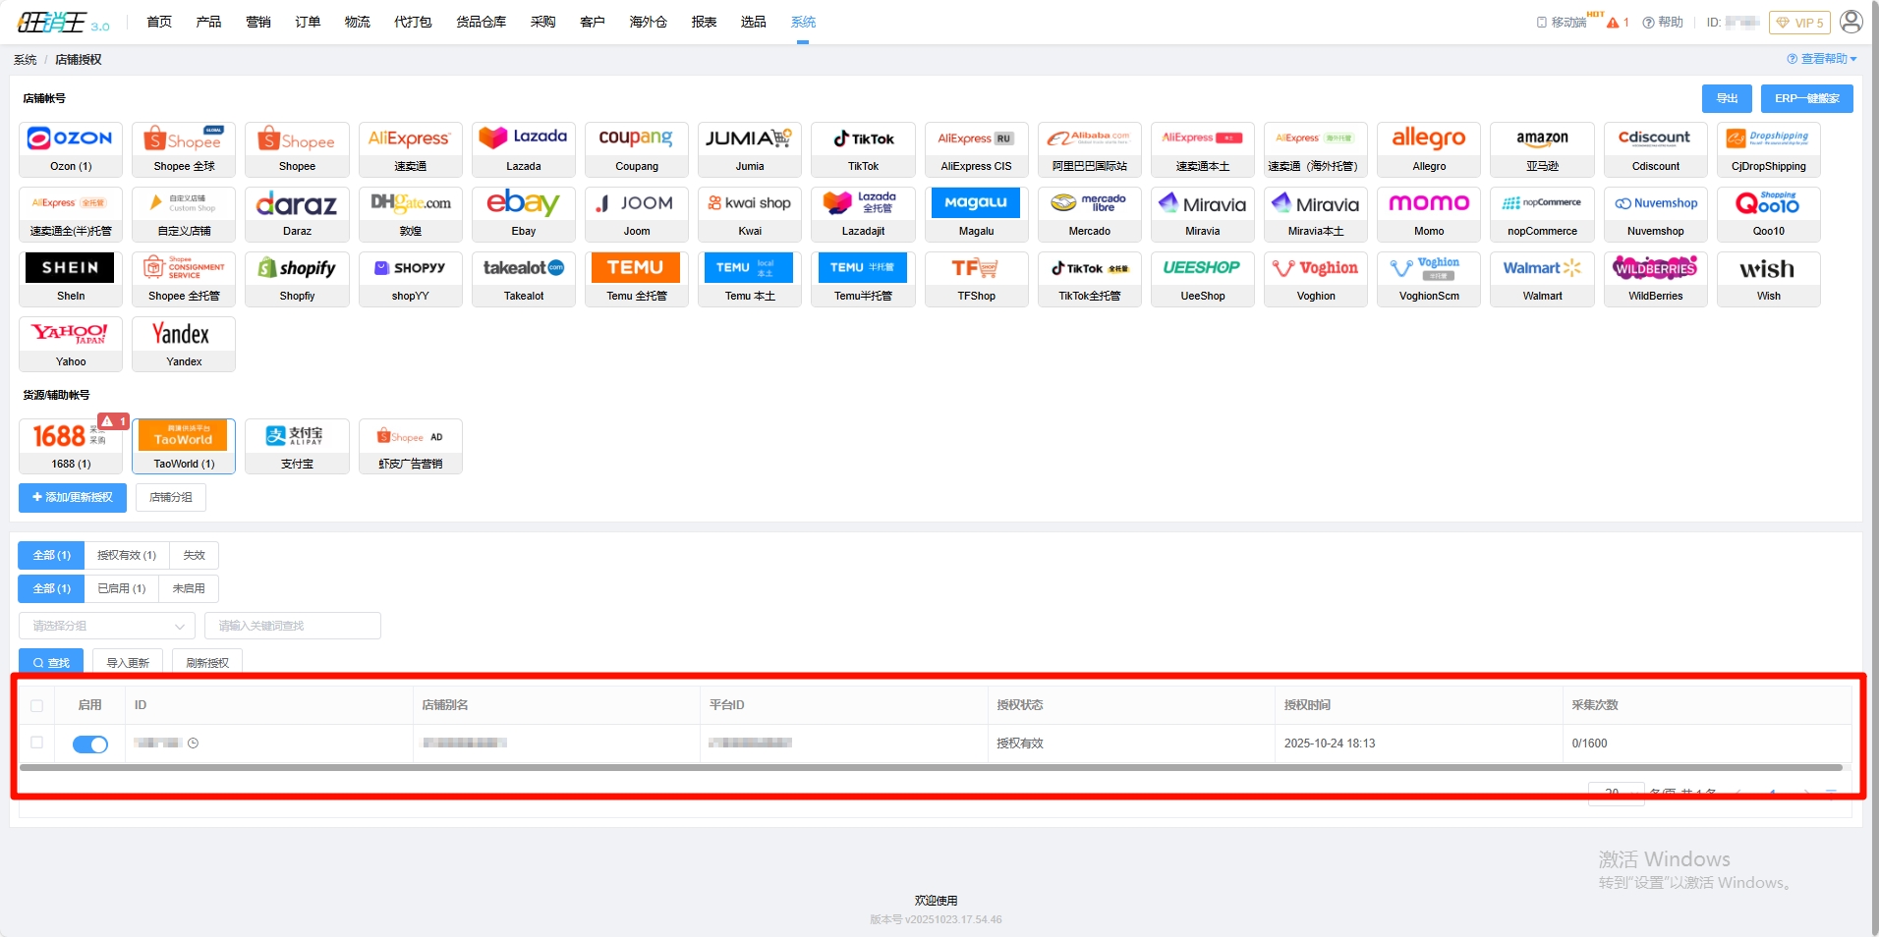Open the page size selector in pagination
This screenshot has height=937, width=1879.
pyautogui.click(x=1616, y=792)
